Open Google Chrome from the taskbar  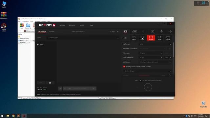[x=13, y=116]
